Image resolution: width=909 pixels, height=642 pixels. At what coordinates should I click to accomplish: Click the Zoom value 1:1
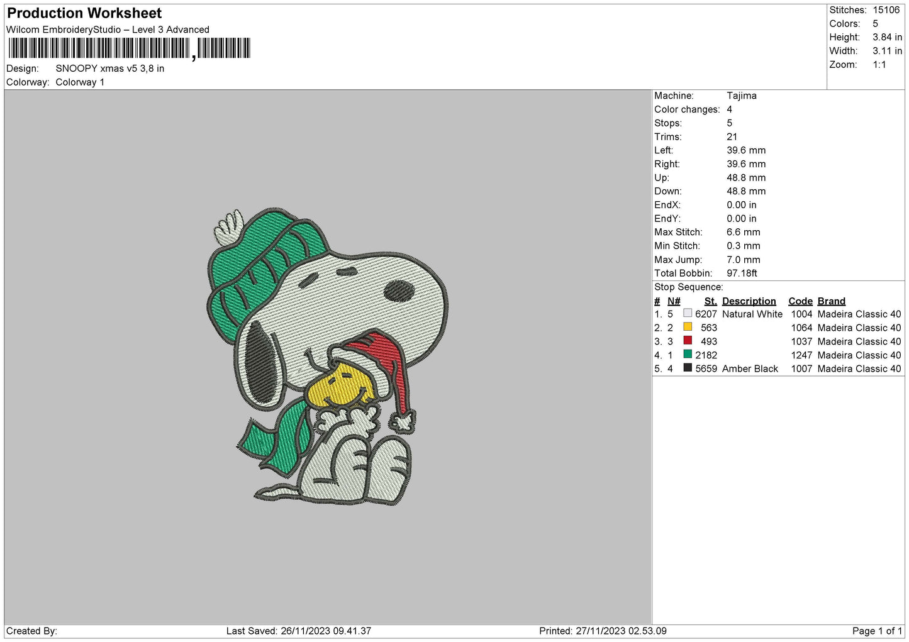pyautogui.click(x=879, y=65)
